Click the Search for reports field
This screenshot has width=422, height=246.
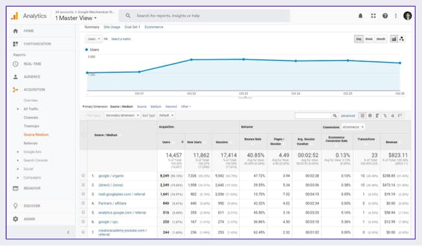(x=205, y=16)
